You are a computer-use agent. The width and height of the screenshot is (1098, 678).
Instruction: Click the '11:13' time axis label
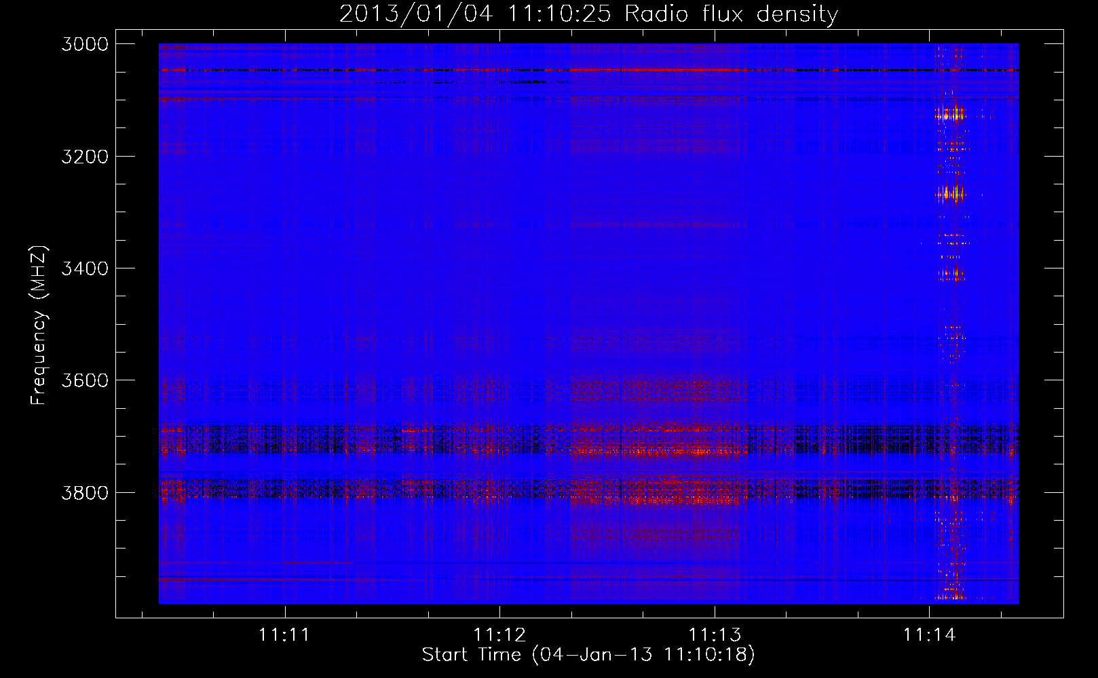point(715,635)
